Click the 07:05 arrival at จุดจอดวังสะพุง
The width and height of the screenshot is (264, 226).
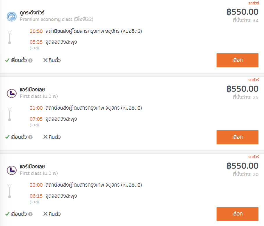tap(36, 119)
